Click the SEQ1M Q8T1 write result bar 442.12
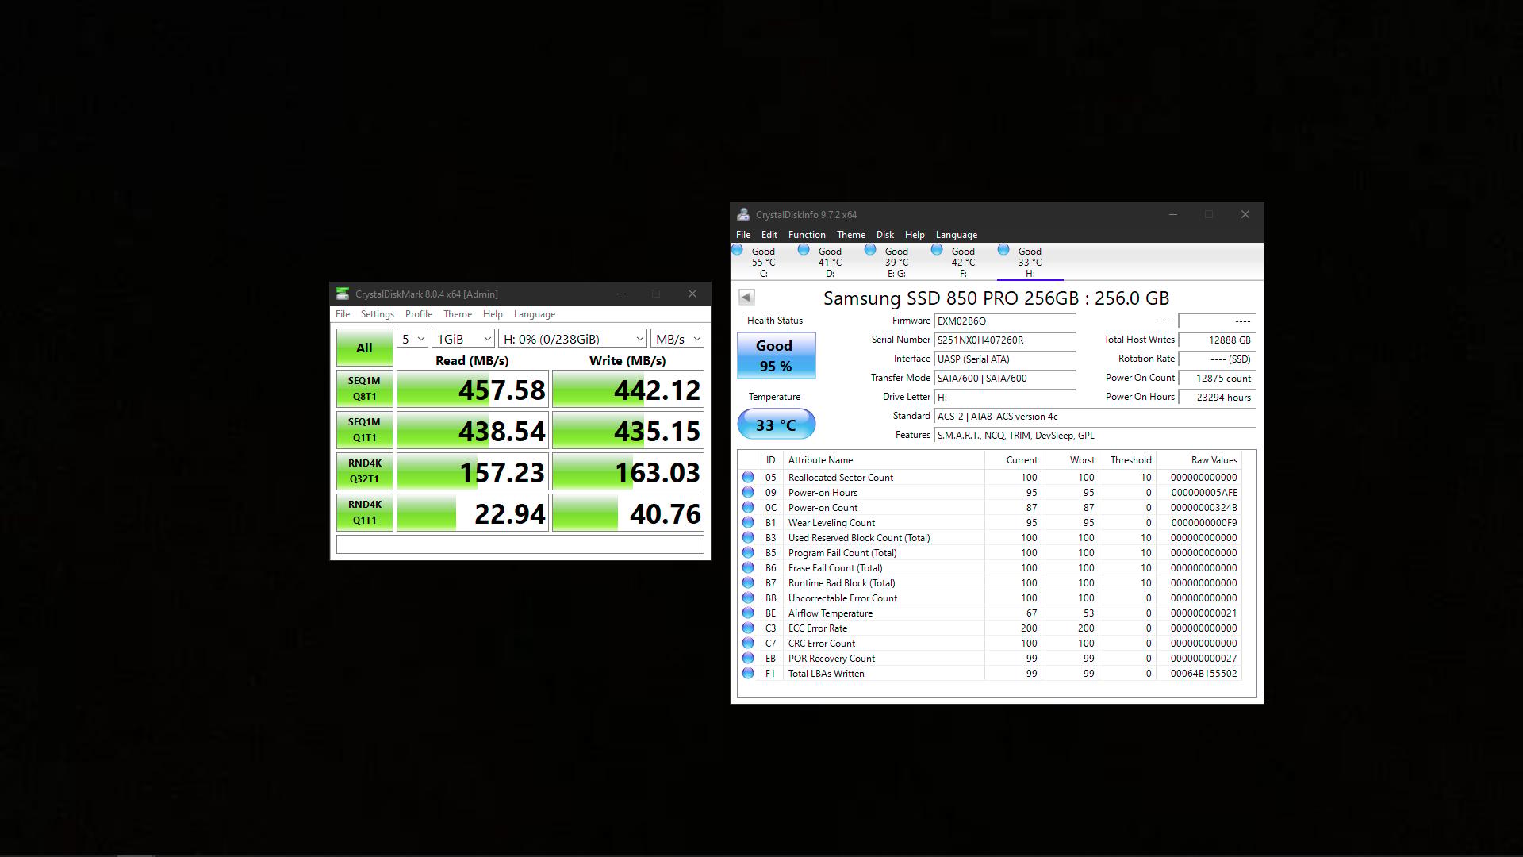 point(628,389)
